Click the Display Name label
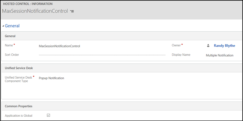The width and height of the screenshot is (243, 121). click(181, 55)
